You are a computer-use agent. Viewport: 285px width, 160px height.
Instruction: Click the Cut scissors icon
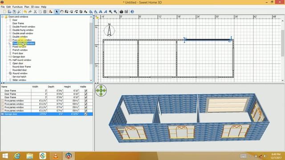[x=35, y=12]
